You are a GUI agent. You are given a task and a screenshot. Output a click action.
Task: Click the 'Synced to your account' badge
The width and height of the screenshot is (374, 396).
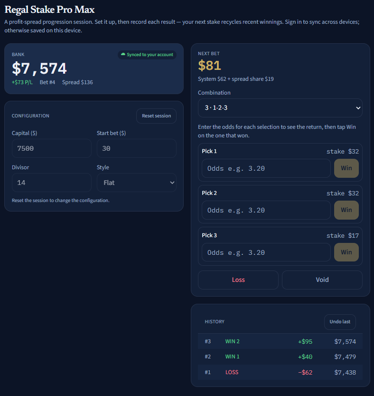pyautogui.click(x=147, y=55)
